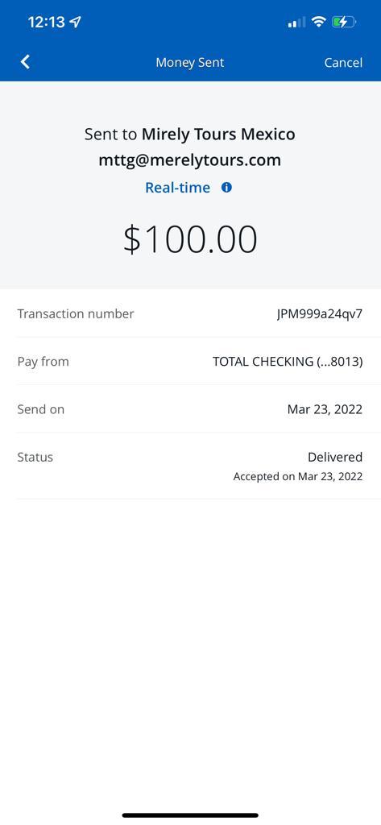Screen dimensions: 381x825
Task: Tap the Mar 23, 2022 send date
Action: (x=325, y=409)
